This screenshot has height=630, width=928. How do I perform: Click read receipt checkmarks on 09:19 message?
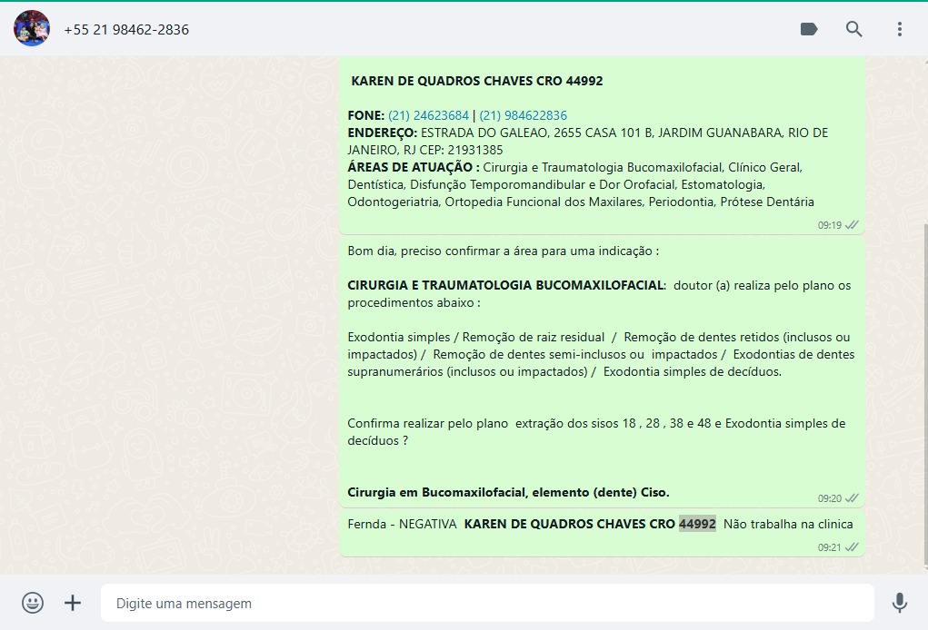(x=852, y=225)
